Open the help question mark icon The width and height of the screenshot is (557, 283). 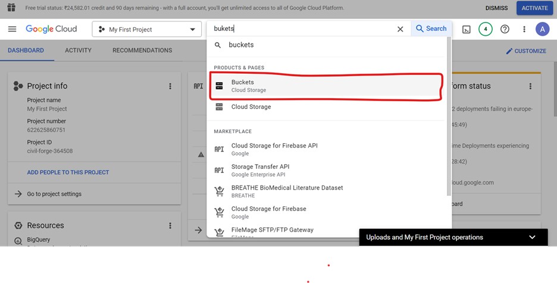click(505, 29)
